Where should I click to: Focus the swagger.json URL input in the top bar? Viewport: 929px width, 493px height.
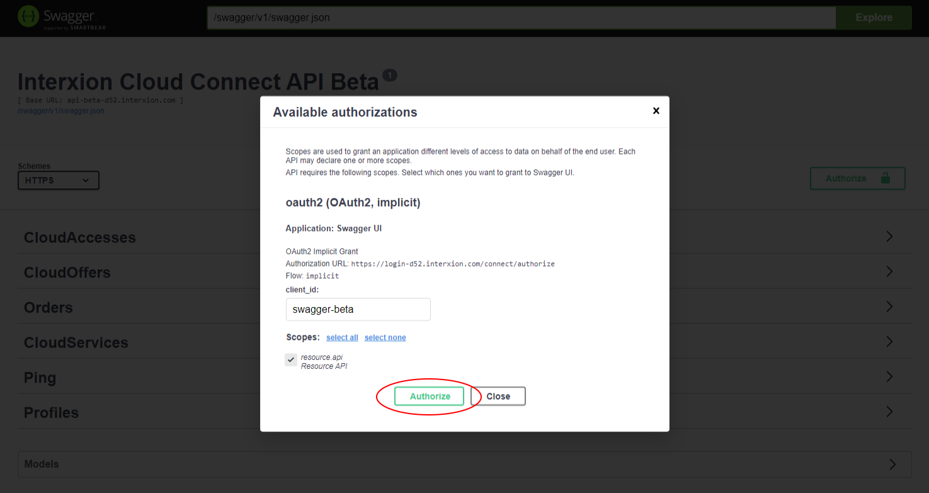click(x=521, y=18)
